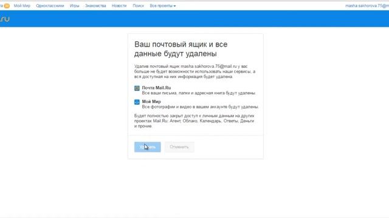Go to Игры in top navigation

[x=74, y=5]
